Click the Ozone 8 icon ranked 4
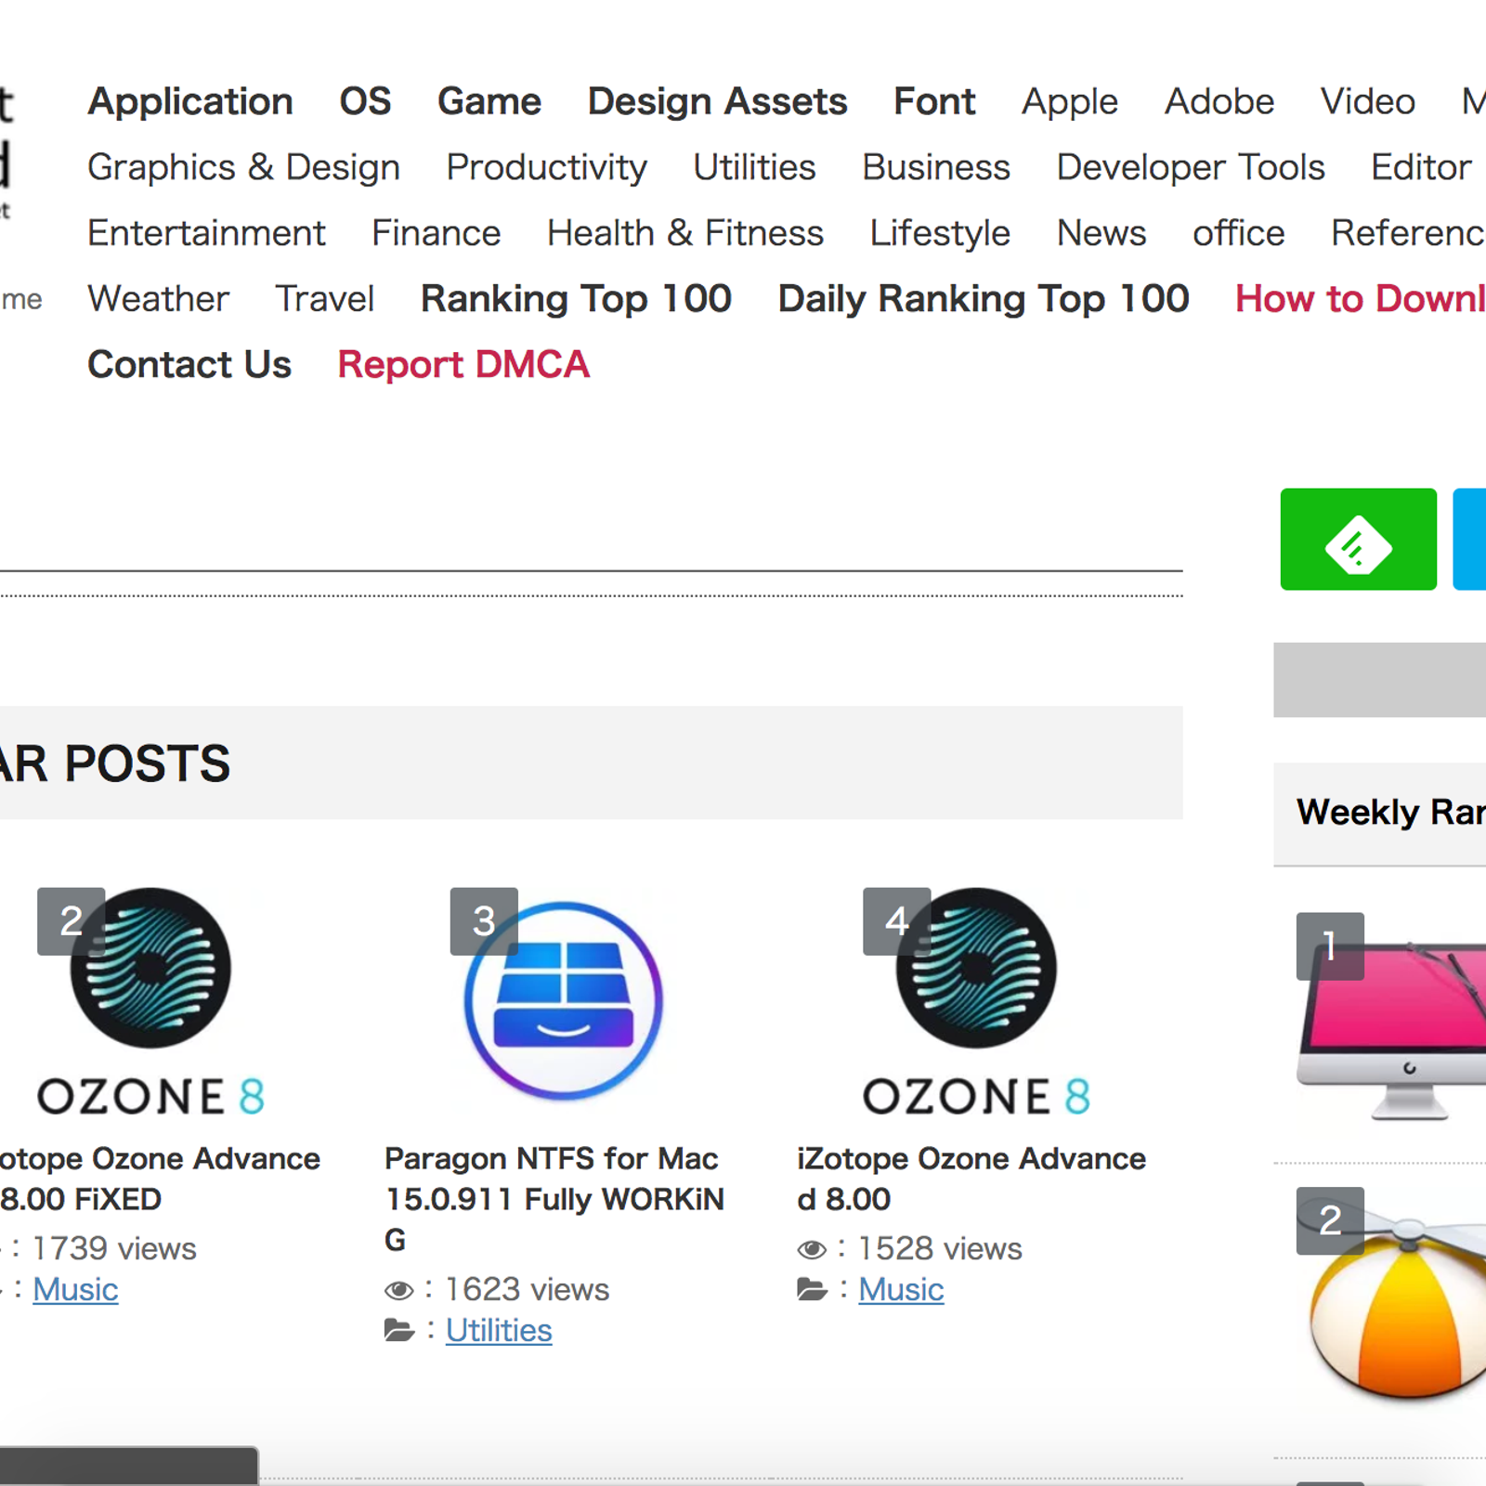1486x1486 pixels. tap(976, 1003)
